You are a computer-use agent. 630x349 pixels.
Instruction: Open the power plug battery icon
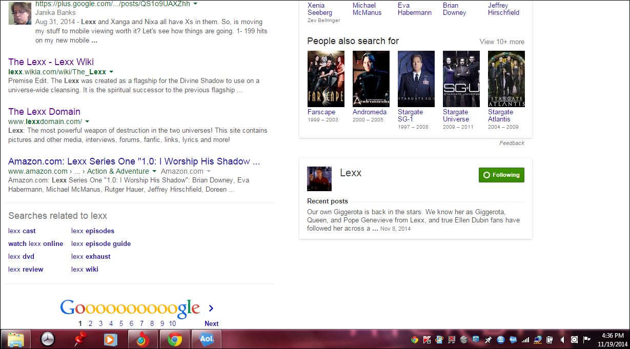click(550, 340)
